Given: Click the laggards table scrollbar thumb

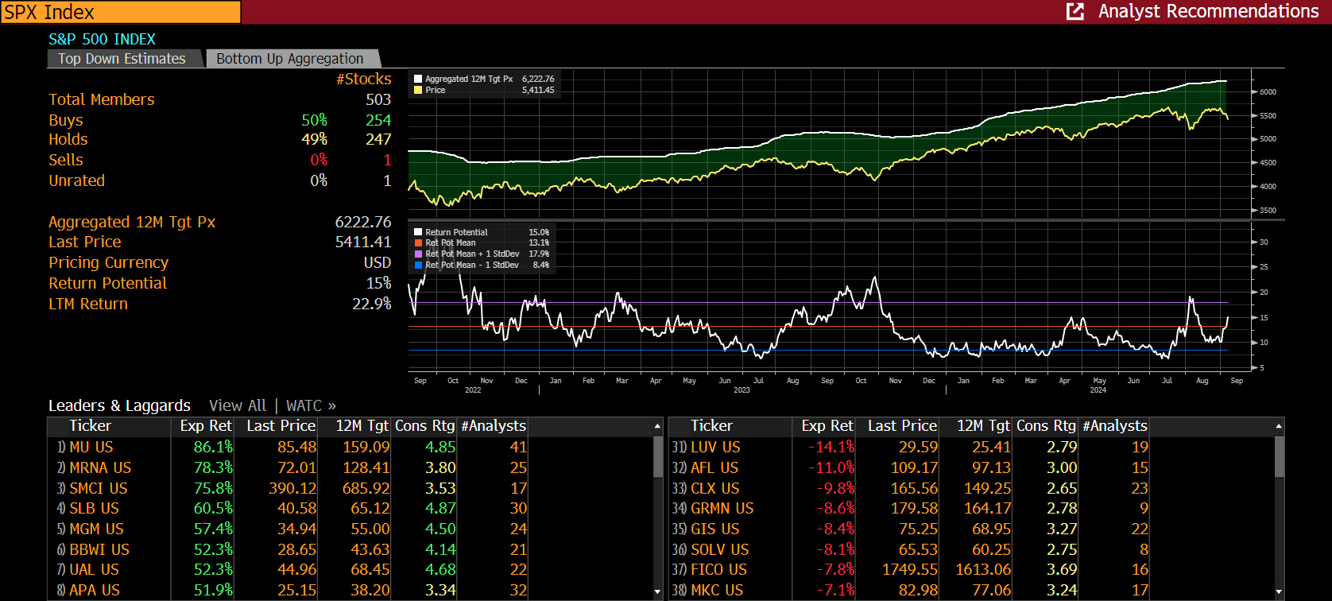Looking at the screenshot, I should pos(1279,456).
